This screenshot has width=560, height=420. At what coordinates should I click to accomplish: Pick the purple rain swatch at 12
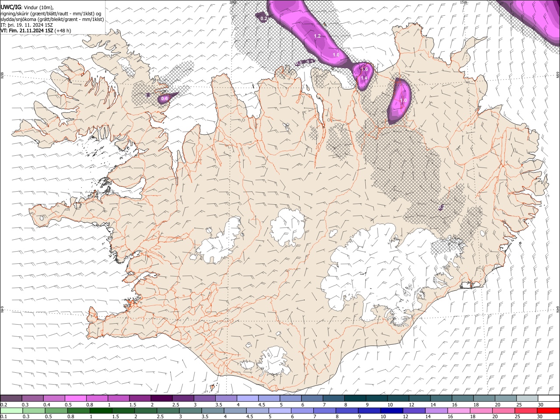click(413, 410)
